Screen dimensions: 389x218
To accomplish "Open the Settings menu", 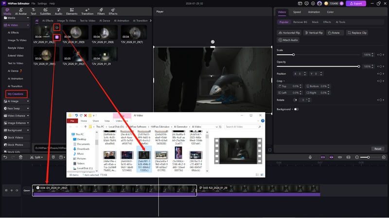I will [42, 3].
